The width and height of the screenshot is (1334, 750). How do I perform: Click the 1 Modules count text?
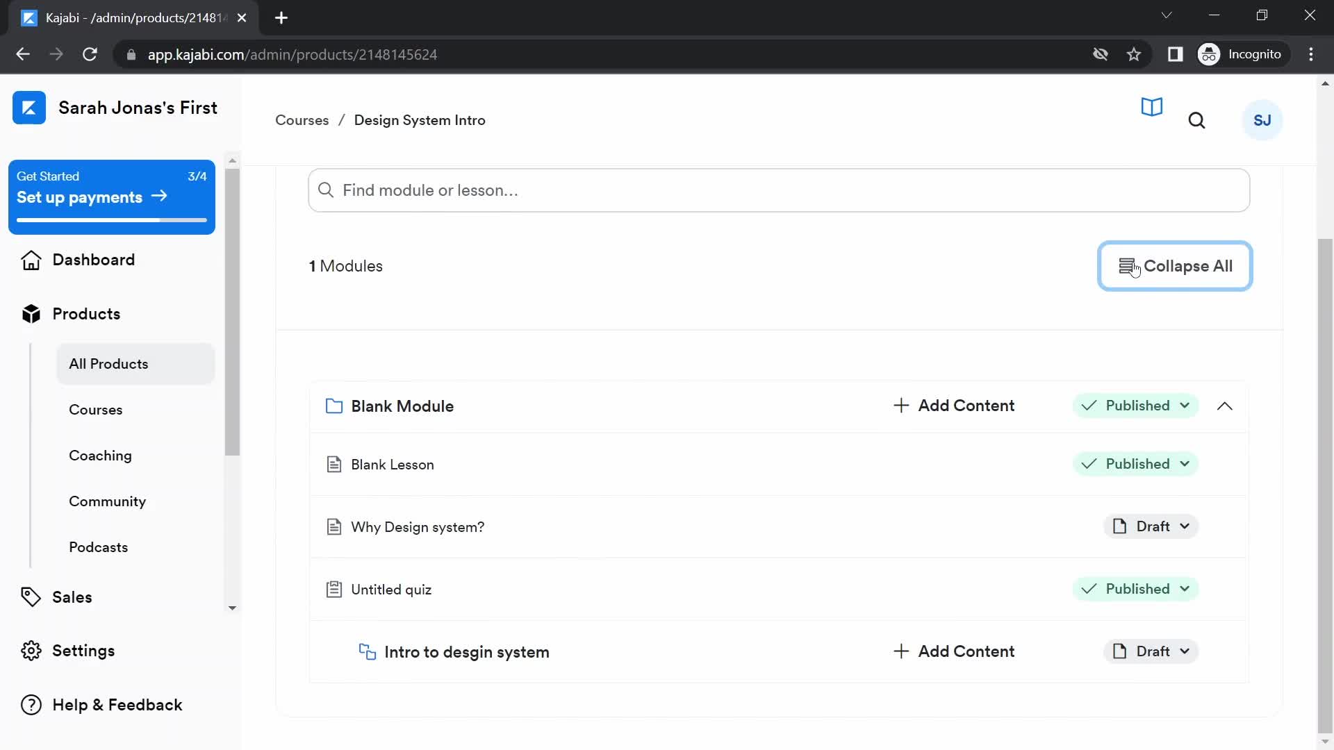click(345, 266)
